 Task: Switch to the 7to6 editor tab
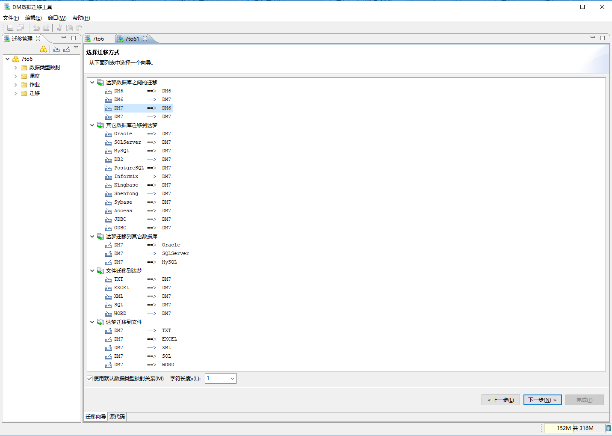click(x=98, y=39)
